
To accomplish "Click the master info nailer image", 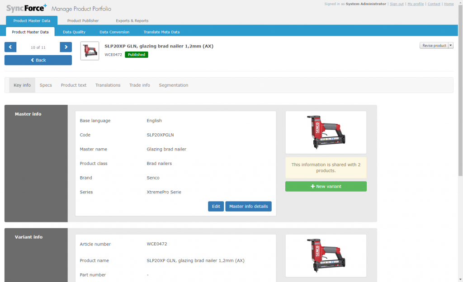I will click(x=326, y=132).
